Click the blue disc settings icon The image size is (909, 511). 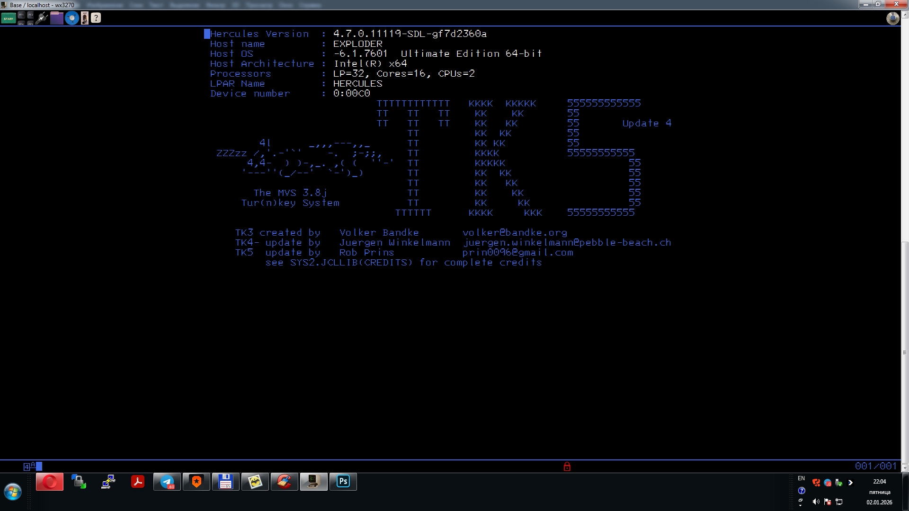pyautogui.click(x=71, y=18)
